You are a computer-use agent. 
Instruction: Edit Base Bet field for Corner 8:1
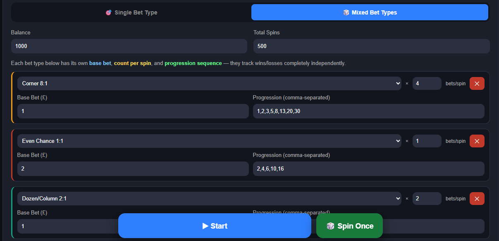133,111
